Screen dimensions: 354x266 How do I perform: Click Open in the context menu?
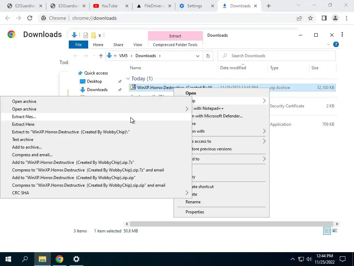point(222,93)
